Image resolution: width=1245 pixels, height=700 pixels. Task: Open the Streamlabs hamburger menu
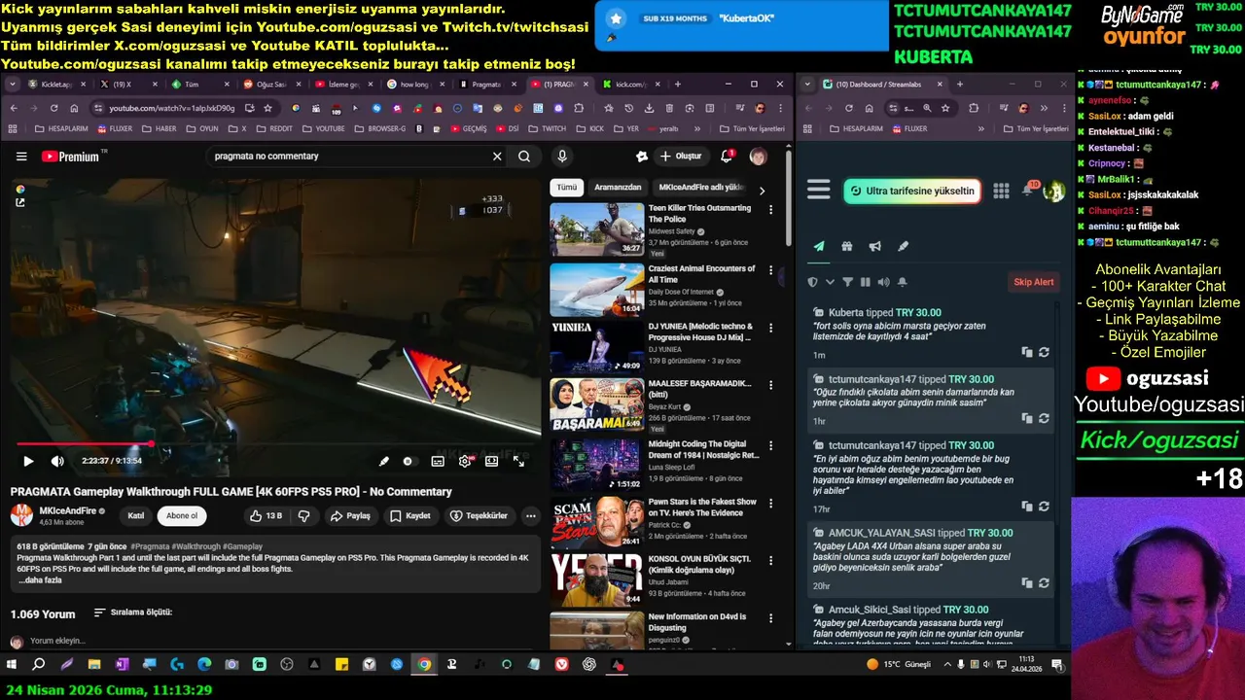(x=819, y=190)
